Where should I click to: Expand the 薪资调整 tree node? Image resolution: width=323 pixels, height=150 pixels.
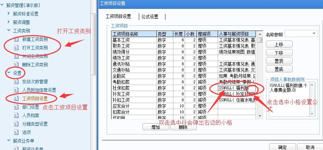point(9,22)
